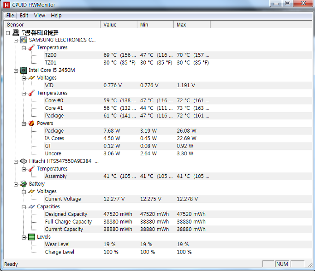
Task: Maximize the HWMonitor window
Action: click(287, 3)
